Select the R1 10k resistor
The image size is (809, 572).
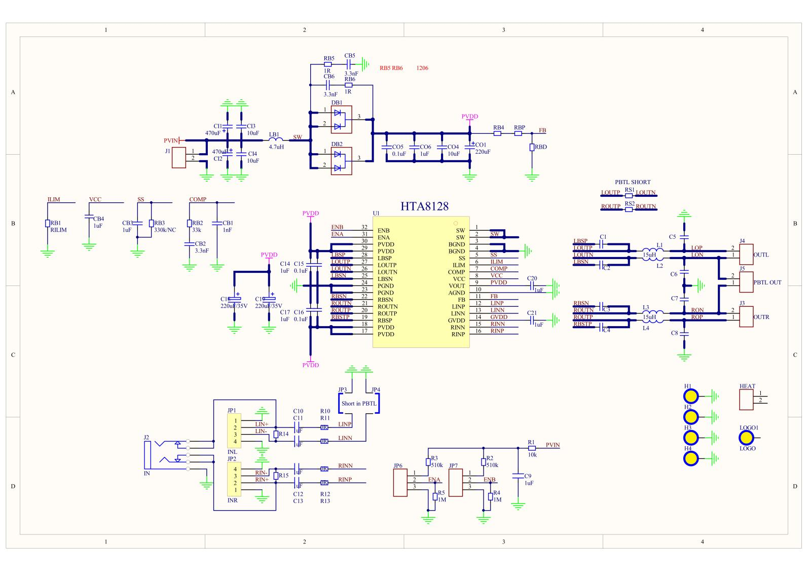[531, 448]
